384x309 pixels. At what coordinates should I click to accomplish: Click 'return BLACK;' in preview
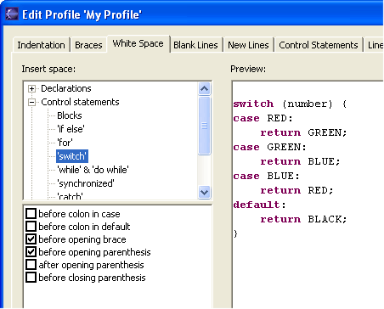click(303, 219)
